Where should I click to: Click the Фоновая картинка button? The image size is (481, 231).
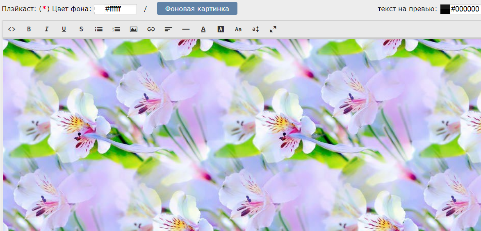(197, 9)
